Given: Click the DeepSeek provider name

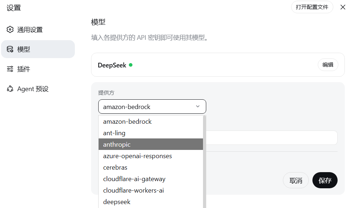Looking at the screenshot, I should [112, 65].
